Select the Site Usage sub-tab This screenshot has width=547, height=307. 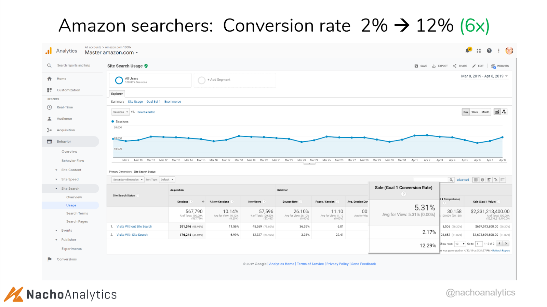pyautogui.click(x=135, y=102)
